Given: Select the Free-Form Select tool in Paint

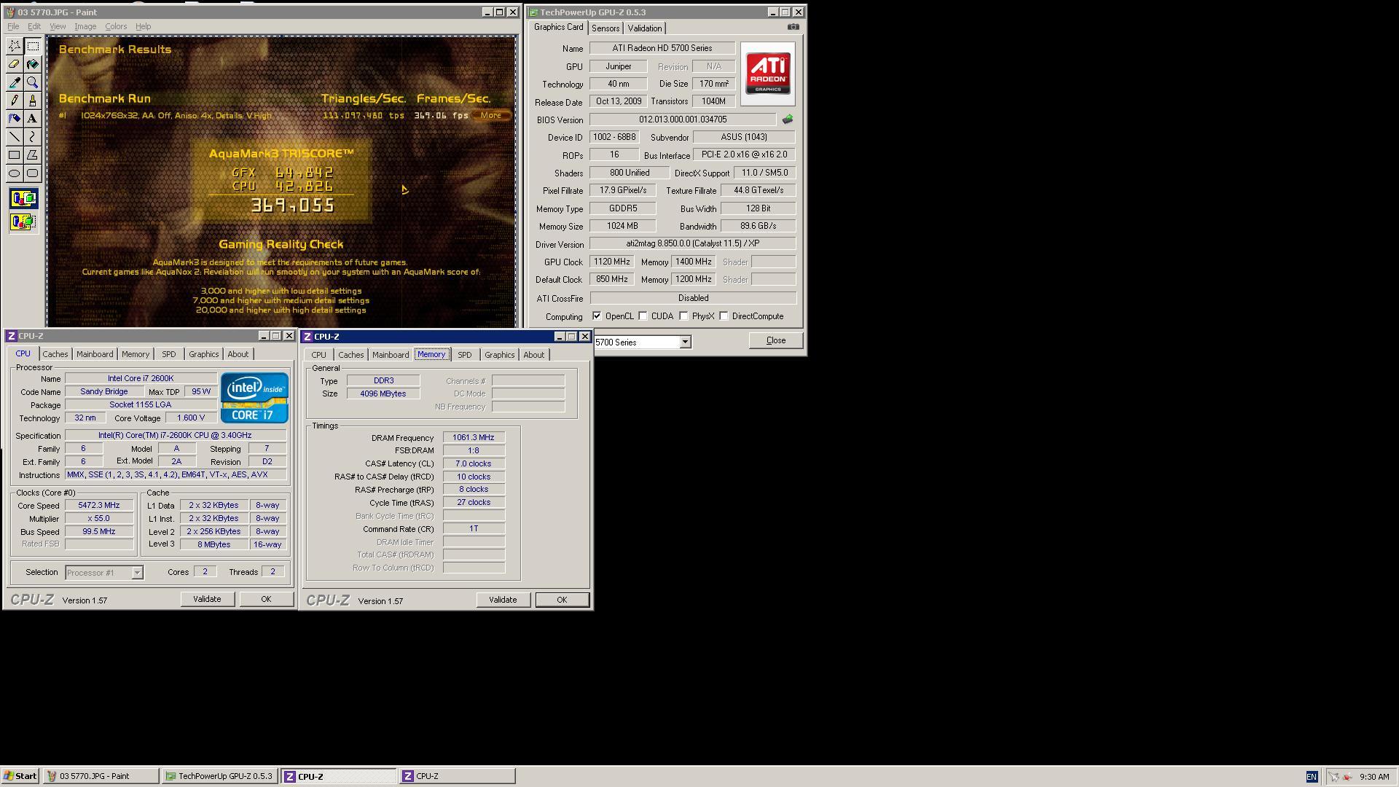Looking at the screenshot, I should tap(15, 46).
